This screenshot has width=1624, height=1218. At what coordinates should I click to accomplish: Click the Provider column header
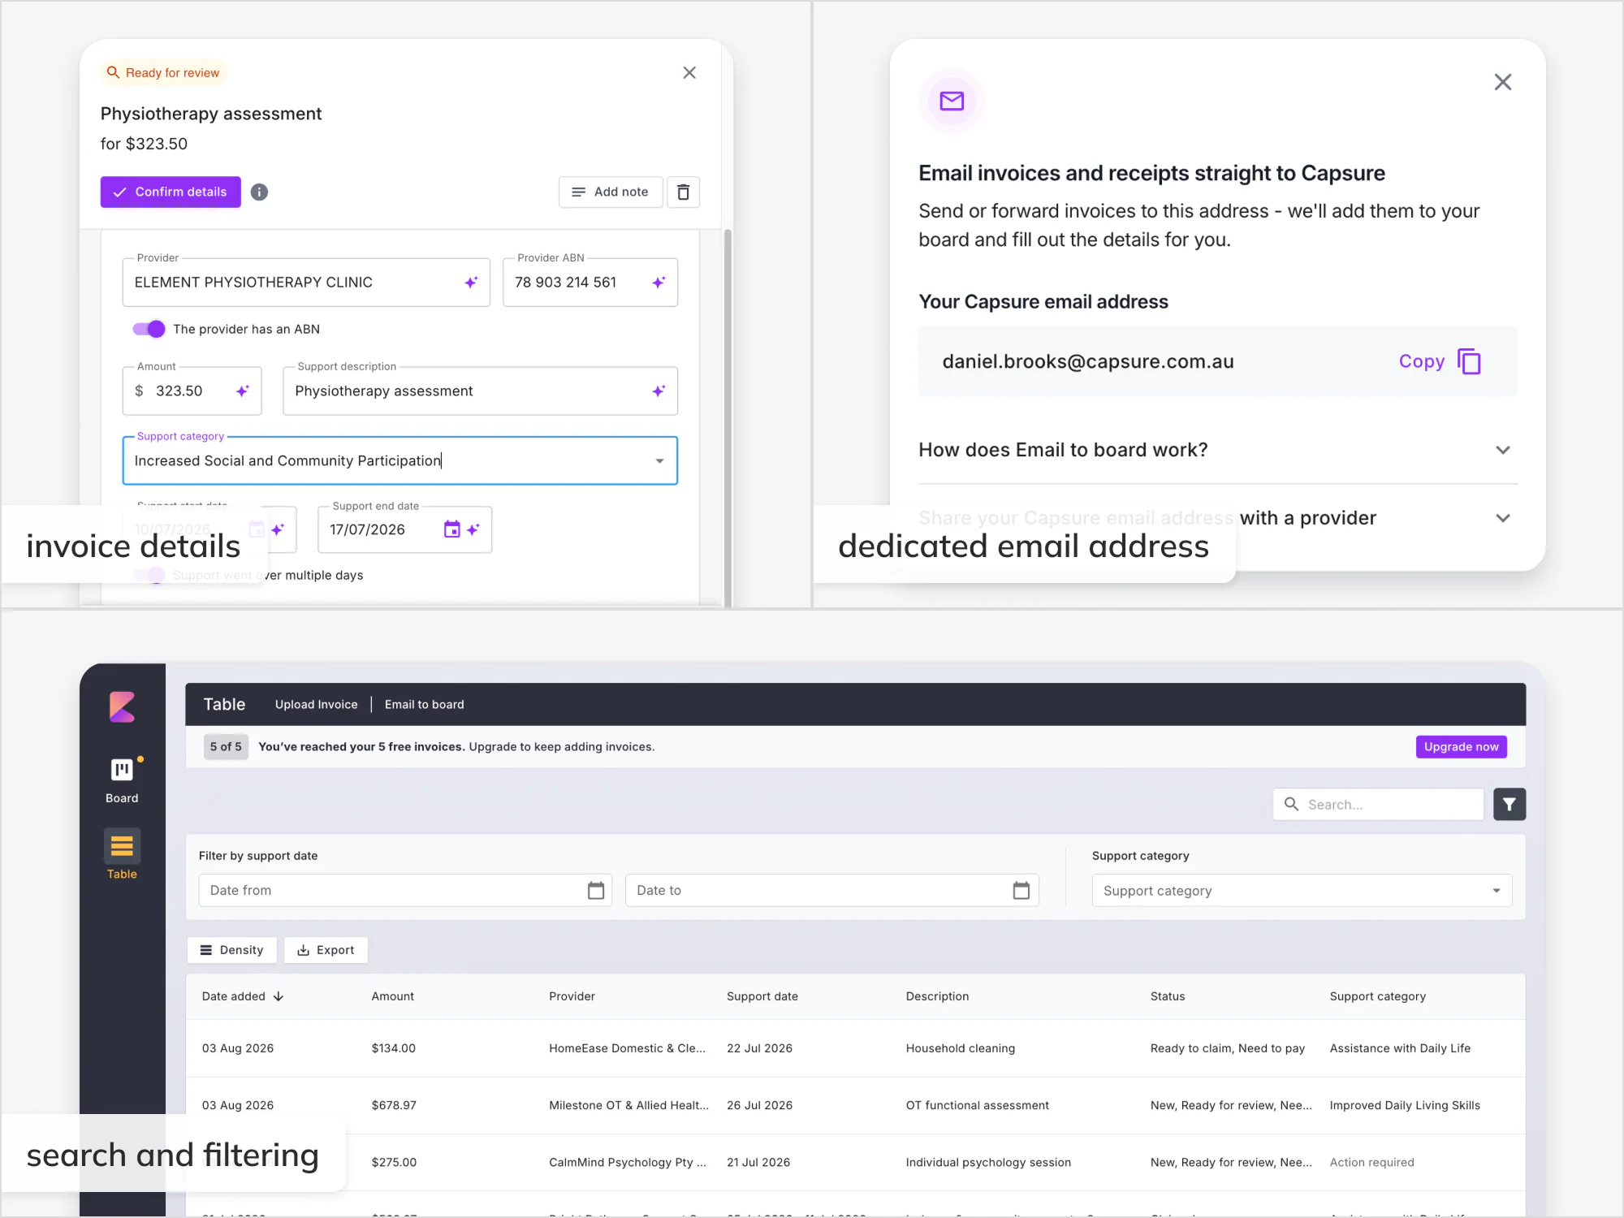572,996
